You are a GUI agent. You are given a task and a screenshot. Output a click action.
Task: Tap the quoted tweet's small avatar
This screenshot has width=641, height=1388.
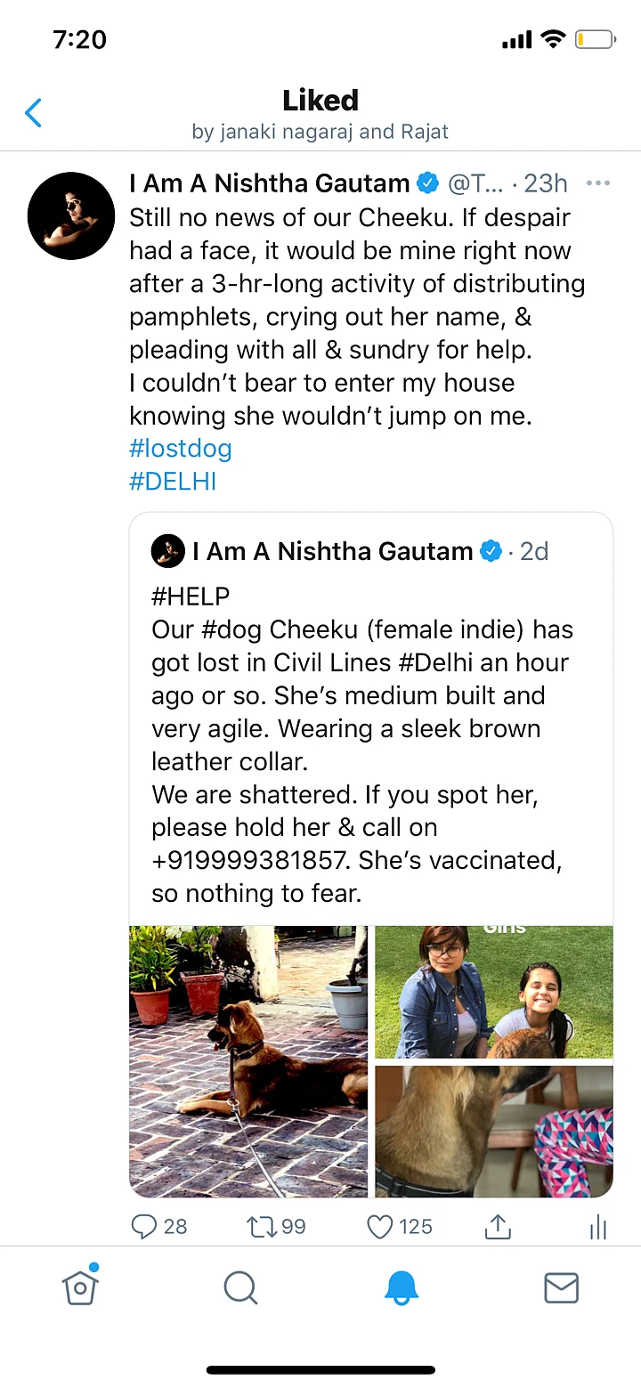tap(168, 551)
